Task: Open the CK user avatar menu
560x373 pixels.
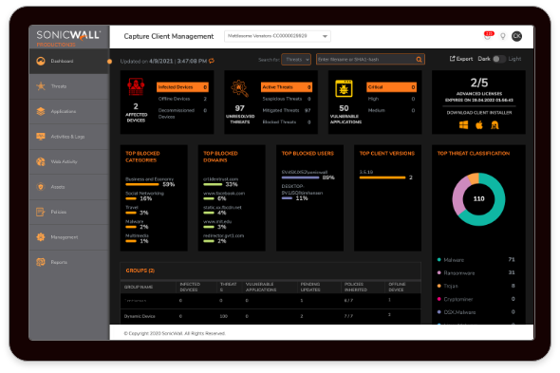Action: [516, 36]
